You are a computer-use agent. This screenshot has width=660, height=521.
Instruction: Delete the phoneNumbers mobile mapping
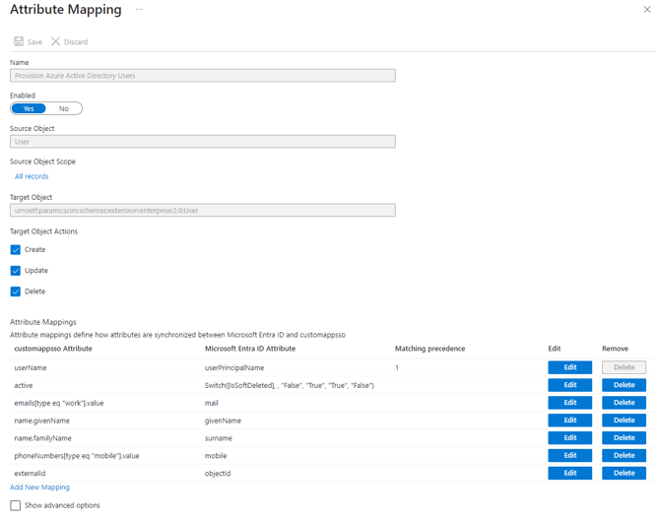pos(624,455)
